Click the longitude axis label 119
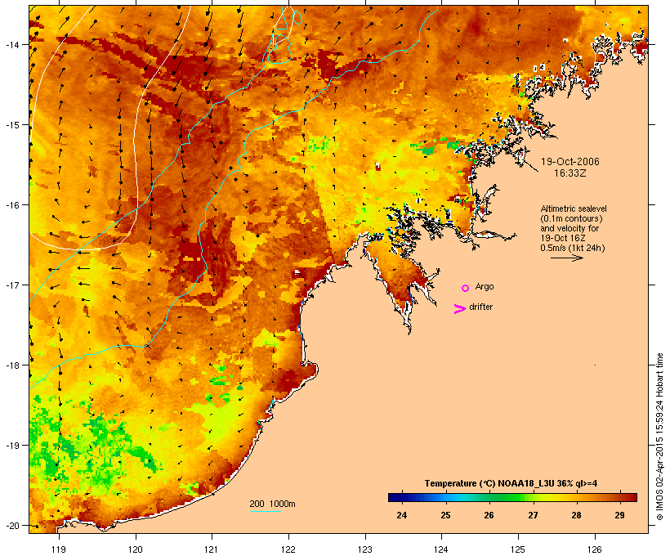This screenshot has width=670, height=556. click(59, 549)
